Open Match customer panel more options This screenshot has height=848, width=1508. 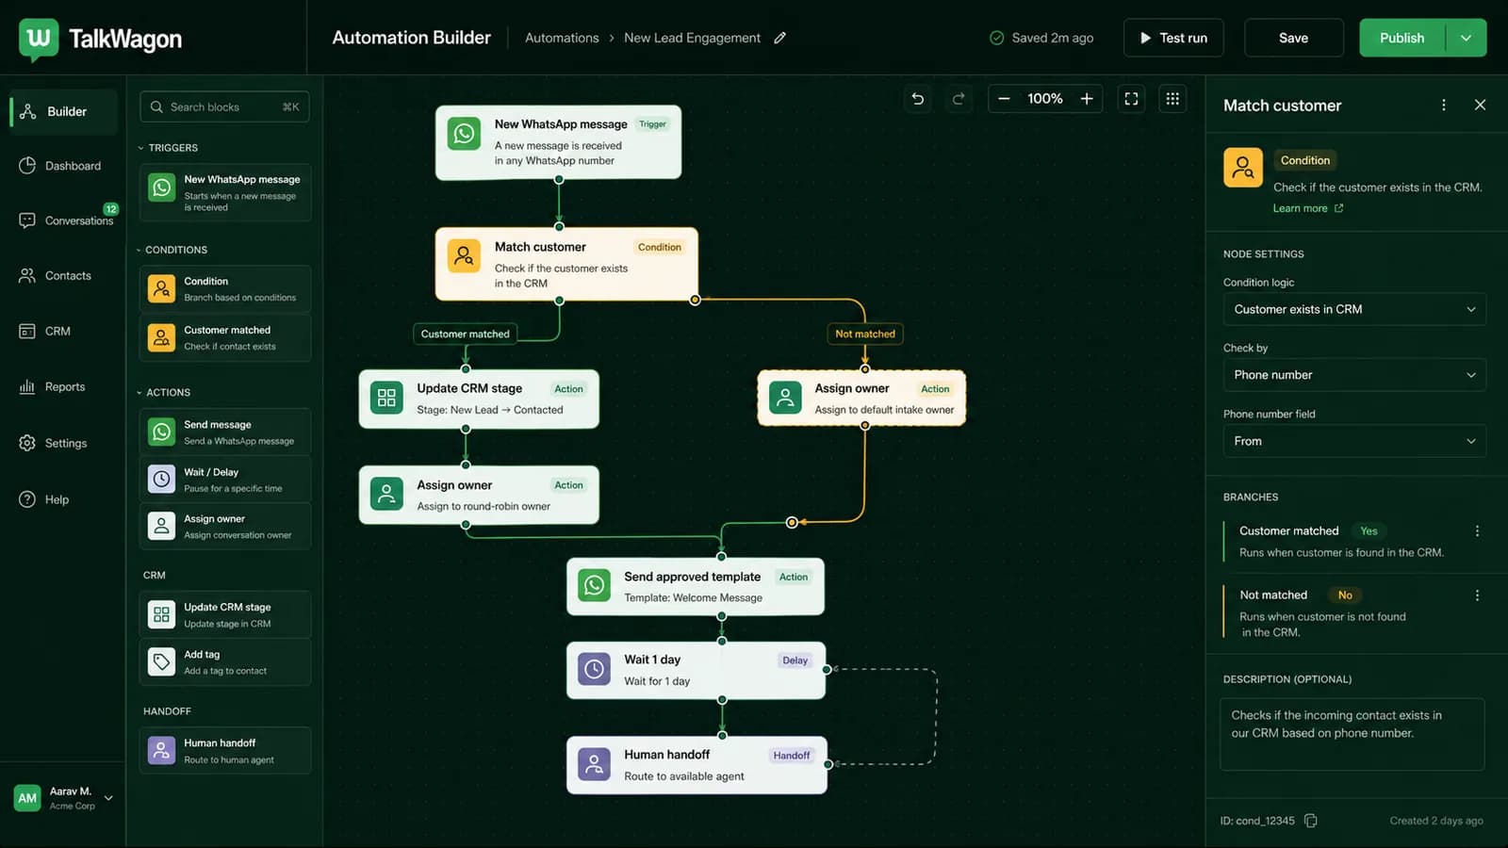click(1444, 105)
